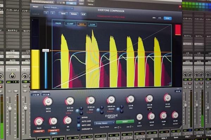Click the light-blue round icon beside Release
Image resolution: width=211 pixels, height=140 pixels.
tap(118, 109)
